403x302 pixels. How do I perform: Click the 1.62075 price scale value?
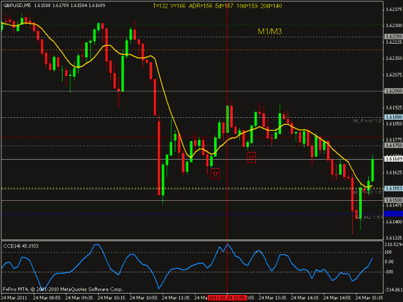click(x=394, y=75)
